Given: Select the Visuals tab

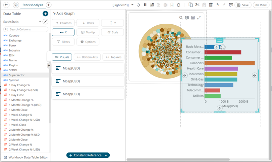Looking at the screenshot, I should click(x=62, y=57).
